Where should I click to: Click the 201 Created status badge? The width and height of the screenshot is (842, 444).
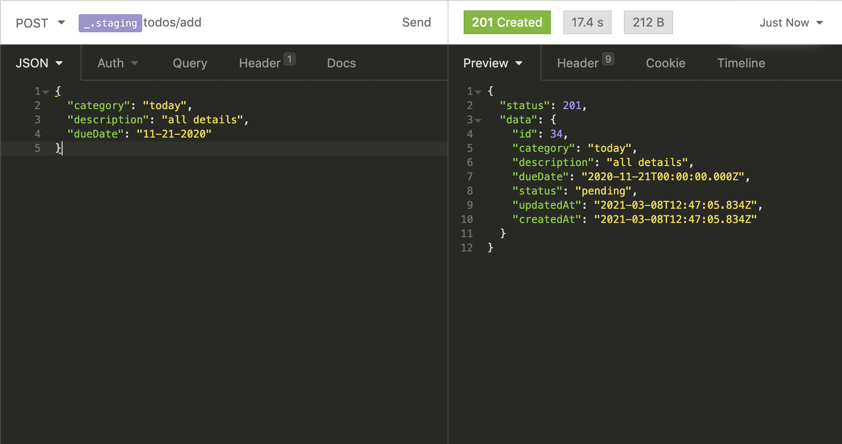point(507,22)
